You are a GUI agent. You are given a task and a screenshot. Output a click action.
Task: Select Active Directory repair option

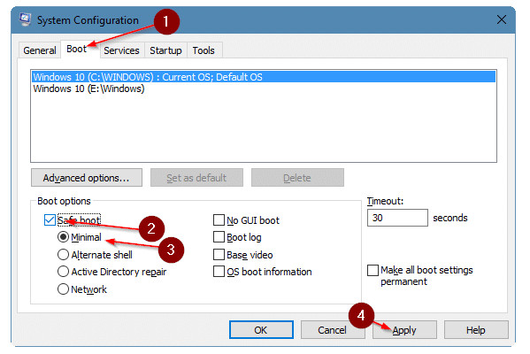63,272
